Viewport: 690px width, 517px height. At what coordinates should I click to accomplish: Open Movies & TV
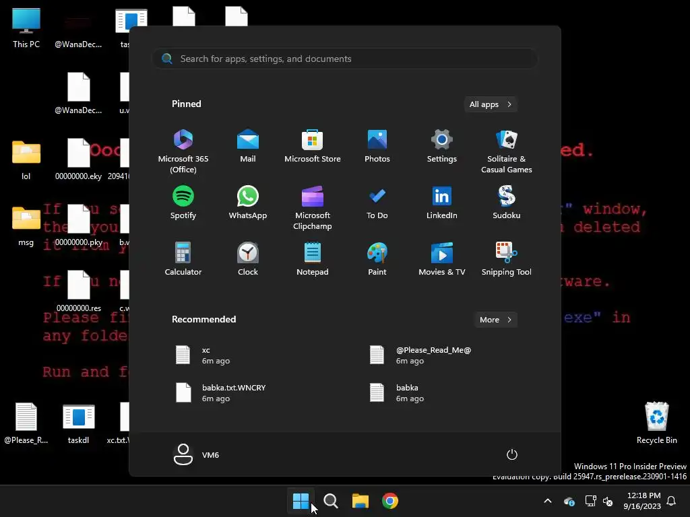[442, 259]
